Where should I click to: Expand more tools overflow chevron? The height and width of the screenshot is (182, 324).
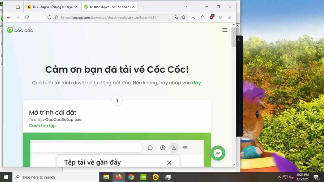(220, 17)
